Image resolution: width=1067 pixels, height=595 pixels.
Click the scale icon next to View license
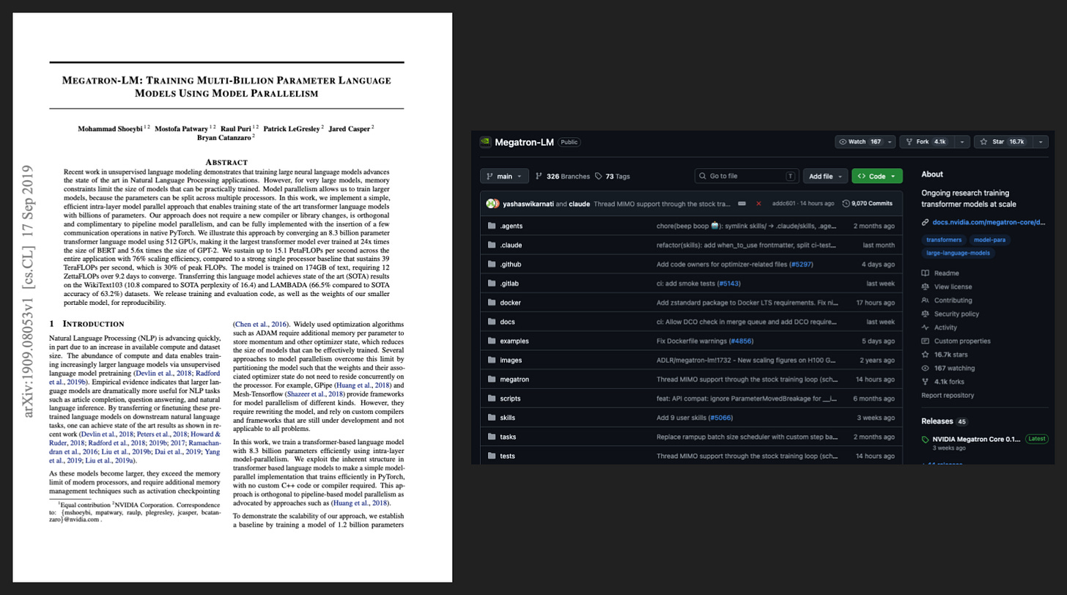(x=925, y=287)
